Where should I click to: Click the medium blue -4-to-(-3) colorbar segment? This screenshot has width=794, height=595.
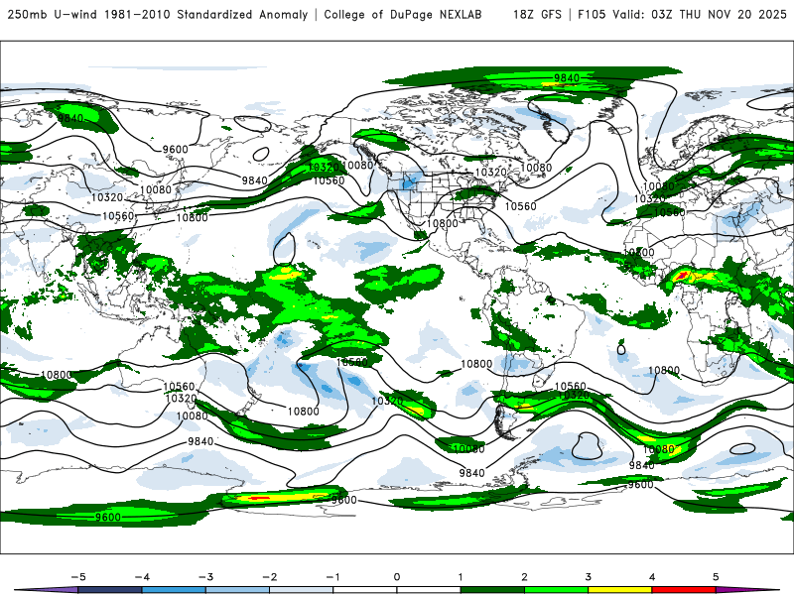(x=174, y=590)
